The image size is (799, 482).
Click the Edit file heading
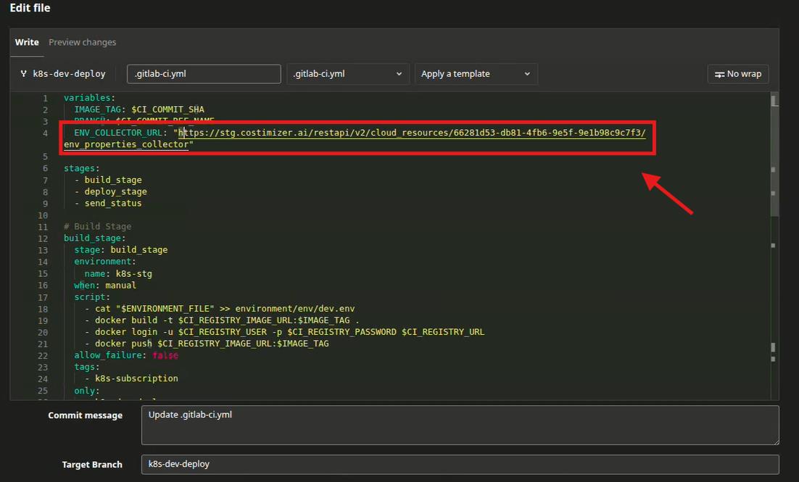[x=30, y=8]
